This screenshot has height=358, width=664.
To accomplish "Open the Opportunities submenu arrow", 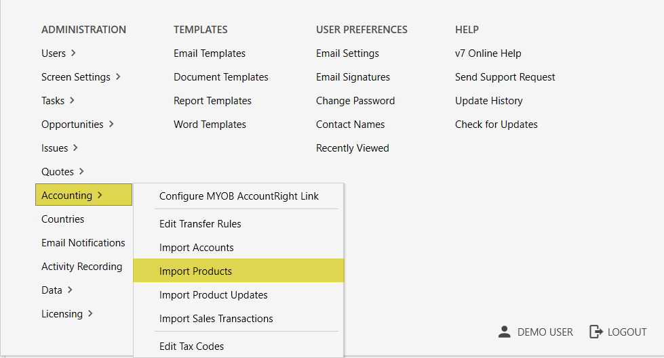I will point(111,124).
